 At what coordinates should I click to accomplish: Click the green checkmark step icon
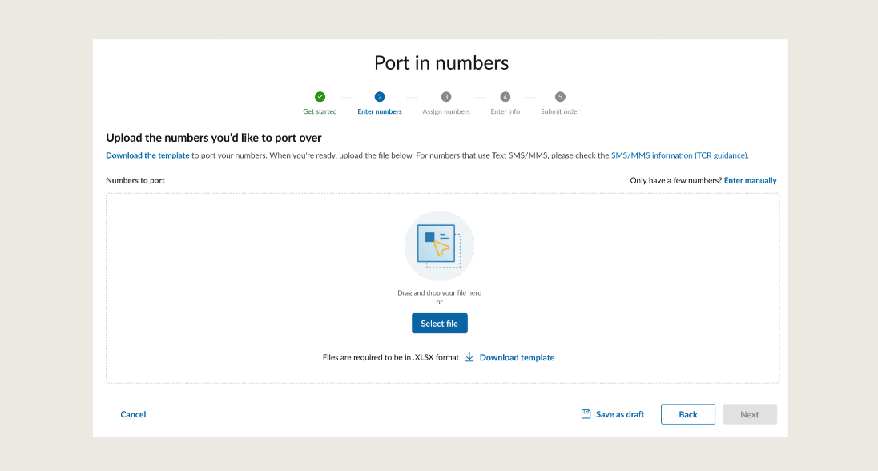[320, 97]
